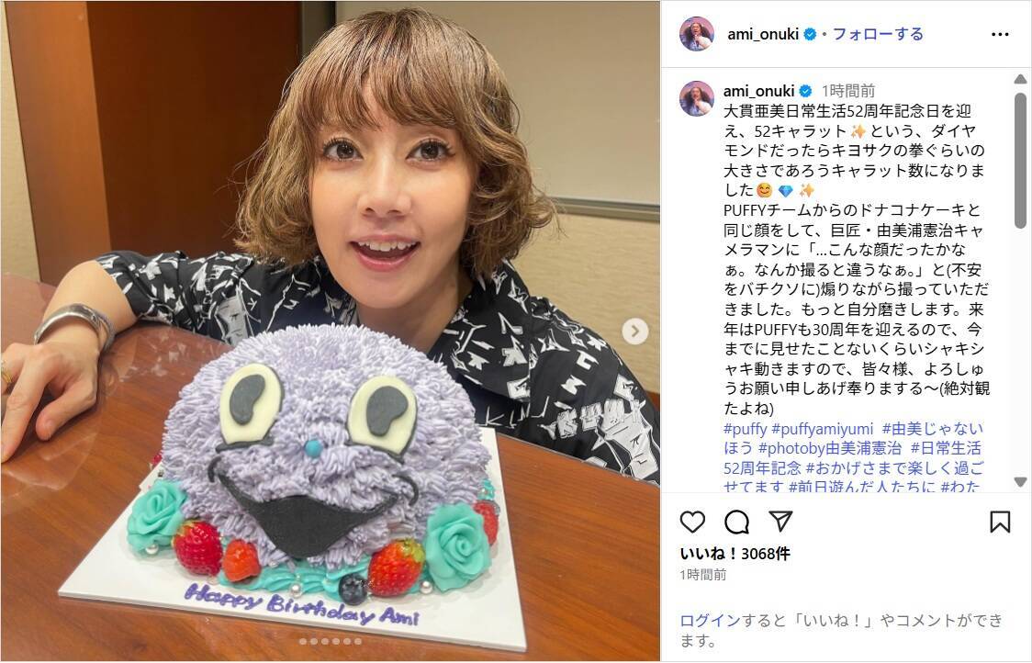View likes list いいね！3068件
The image size is (1032, 663).
point(735,554)
